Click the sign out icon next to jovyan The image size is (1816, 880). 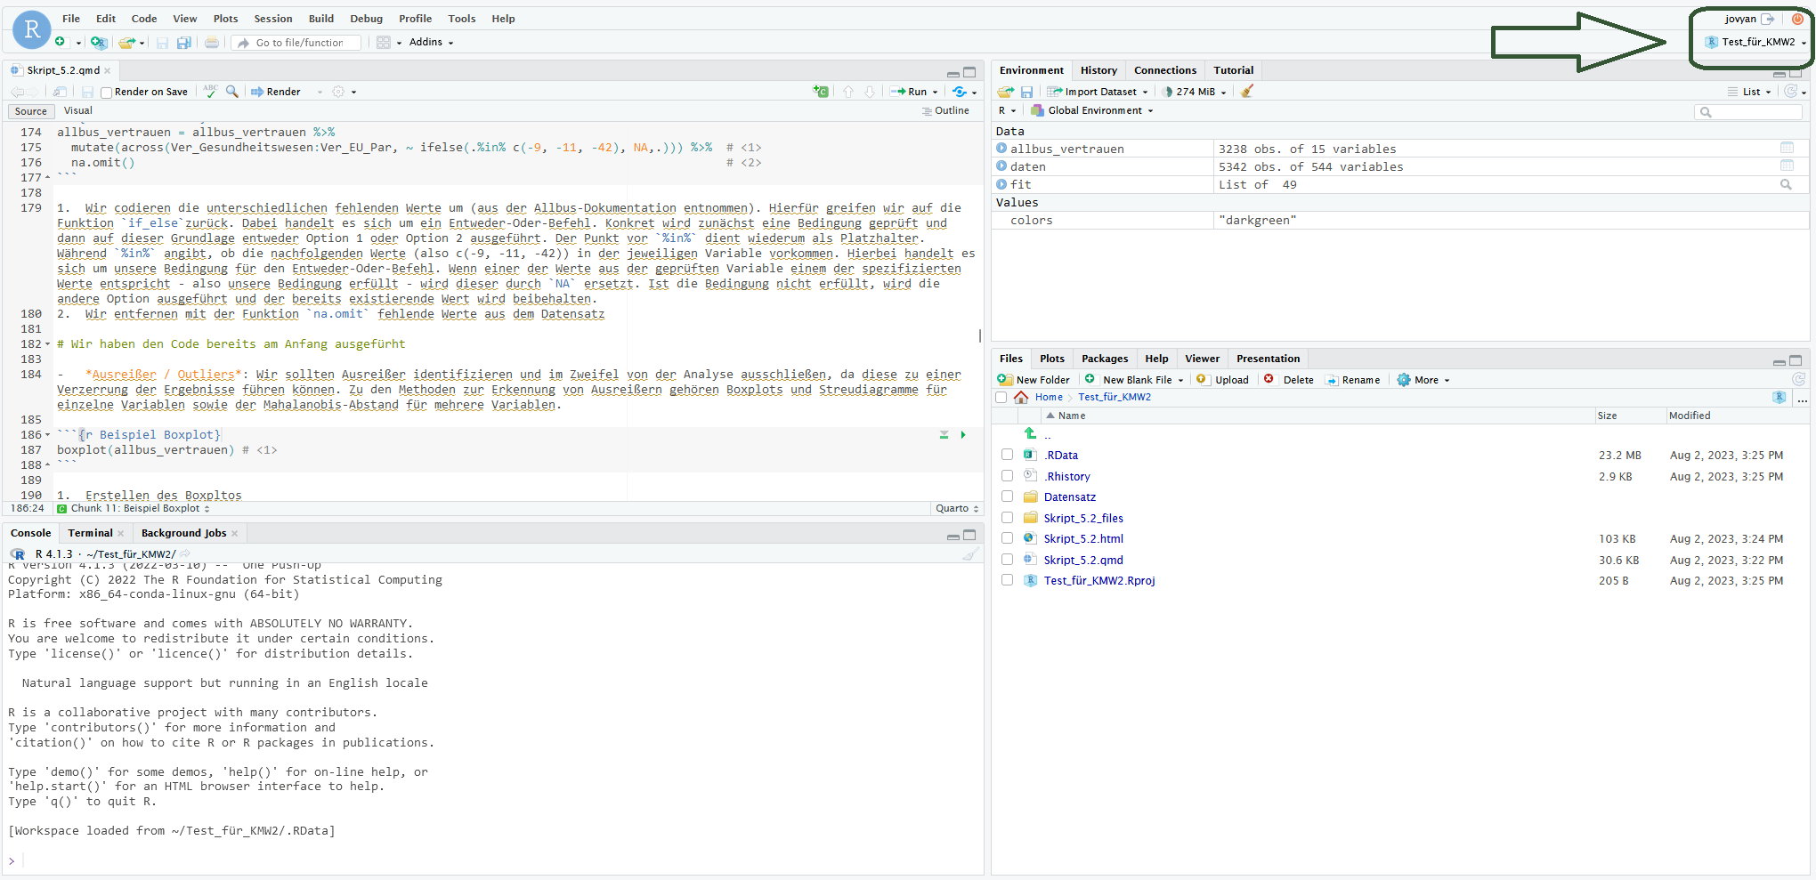[1768, 19]
